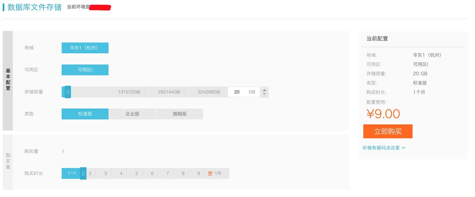
Task: Click the storage capacity slider handle
Action: click(x=68, y=92)
